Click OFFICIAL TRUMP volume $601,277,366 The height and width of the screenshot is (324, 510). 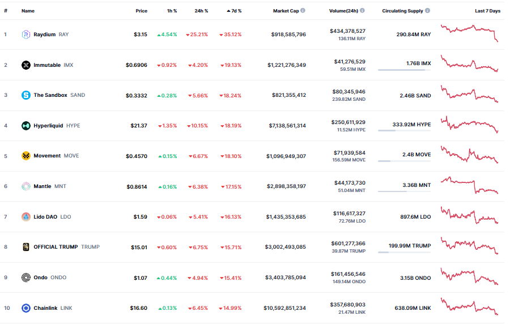pos(348,244)
